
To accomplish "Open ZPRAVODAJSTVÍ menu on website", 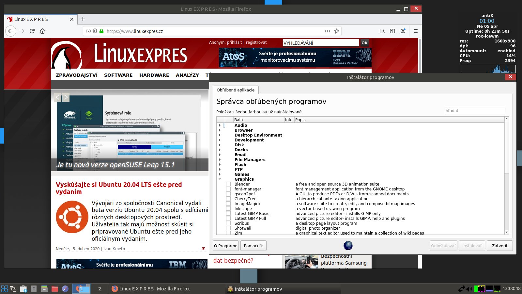I will [x=77, y=75].
